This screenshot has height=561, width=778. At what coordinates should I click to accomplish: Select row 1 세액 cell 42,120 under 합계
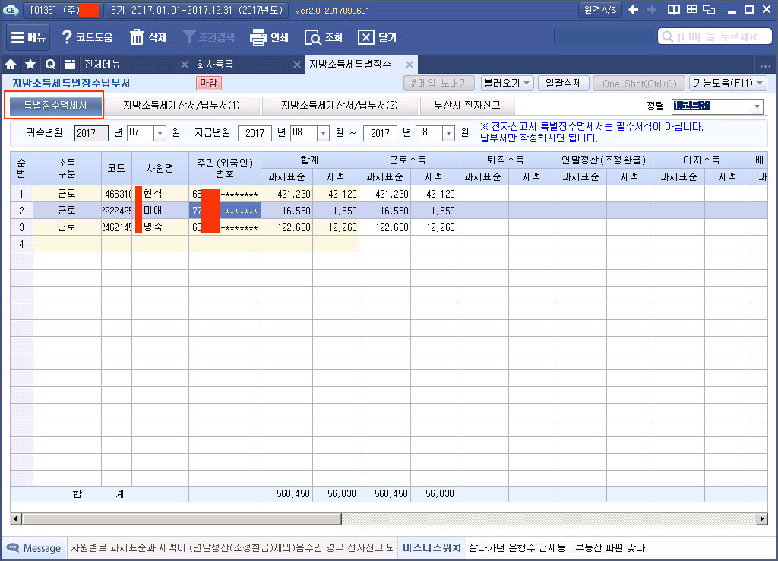[x=336, y=194]
